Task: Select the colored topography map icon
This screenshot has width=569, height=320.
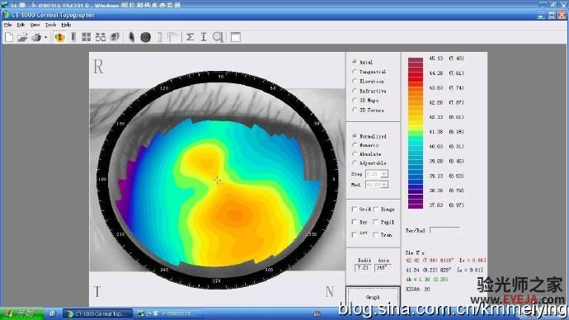Action: (x=60, y=37)
